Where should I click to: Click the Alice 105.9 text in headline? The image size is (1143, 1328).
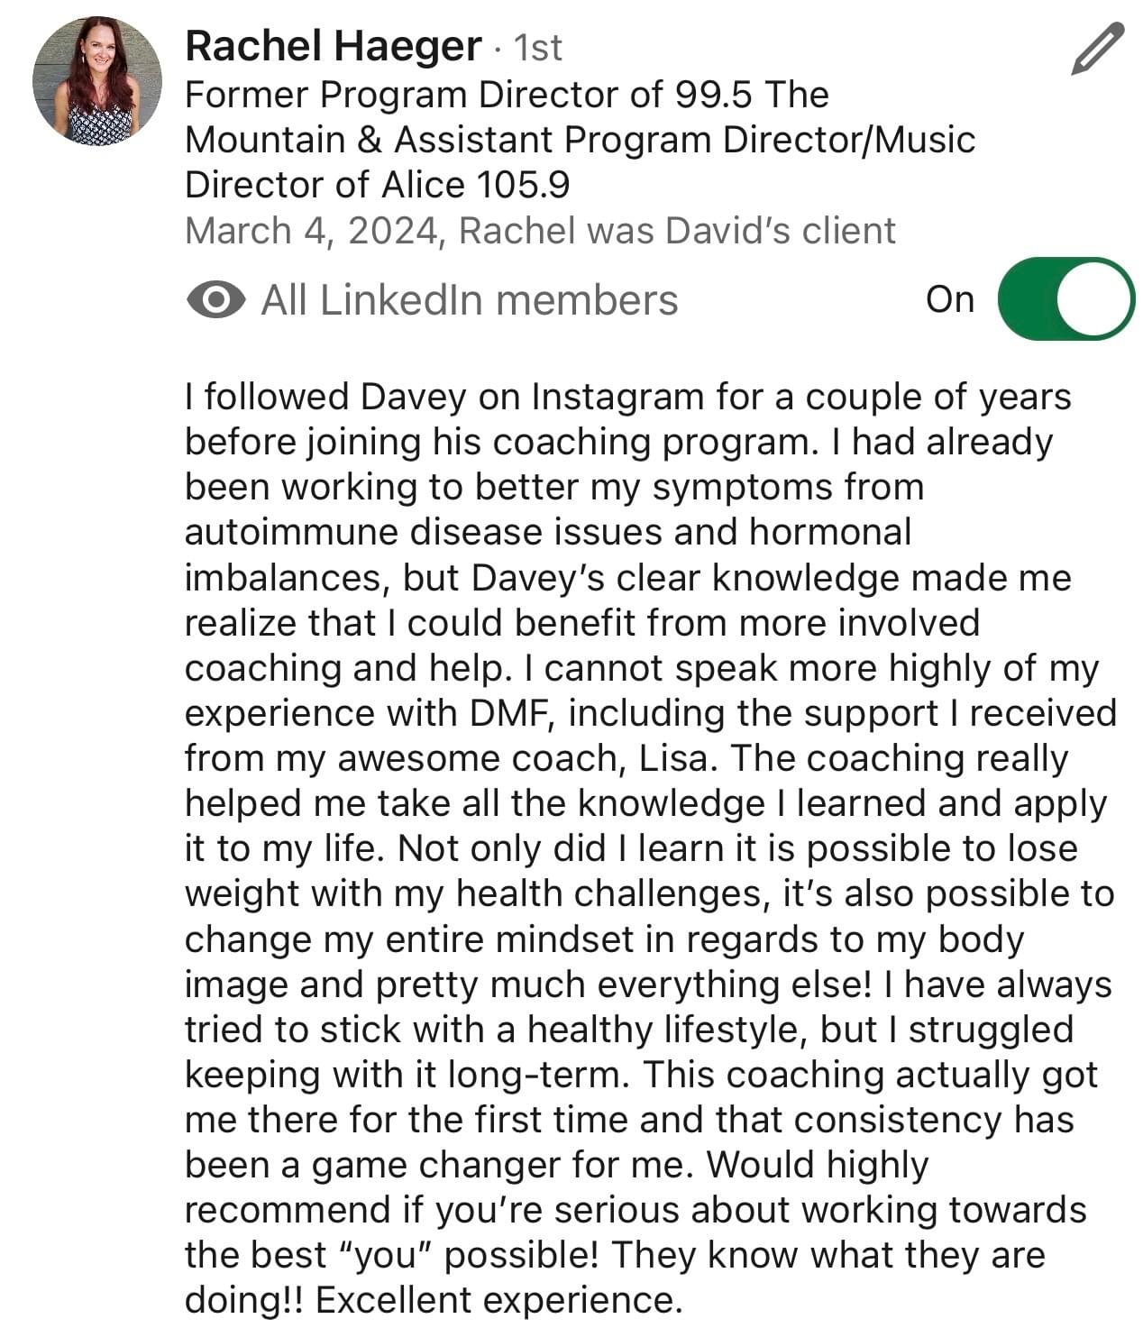coord(475,185)
